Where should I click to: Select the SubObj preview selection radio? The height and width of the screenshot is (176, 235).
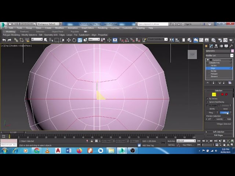pyautogui.click(x=214, y=119)
